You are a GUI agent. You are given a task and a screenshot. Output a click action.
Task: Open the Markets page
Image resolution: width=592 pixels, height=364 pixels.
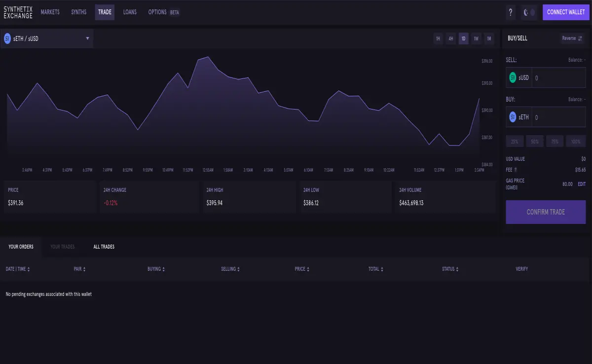tap(50, 12)
